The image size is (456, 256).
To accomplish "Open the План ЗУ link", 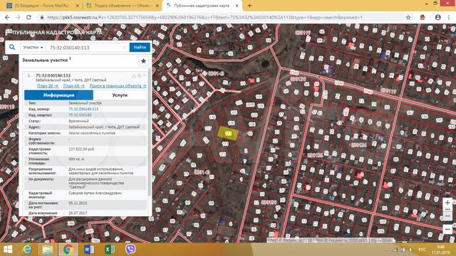I will pyautogui.click(x=48, y=86).
